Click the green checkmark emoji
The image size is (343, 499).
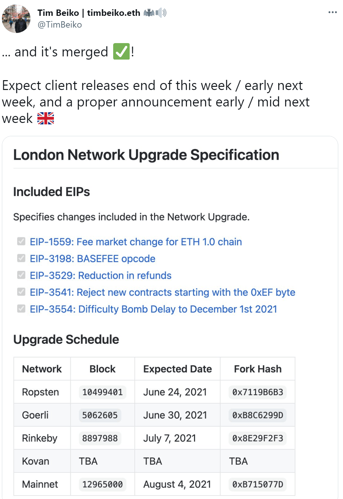[x=121, y=52]
